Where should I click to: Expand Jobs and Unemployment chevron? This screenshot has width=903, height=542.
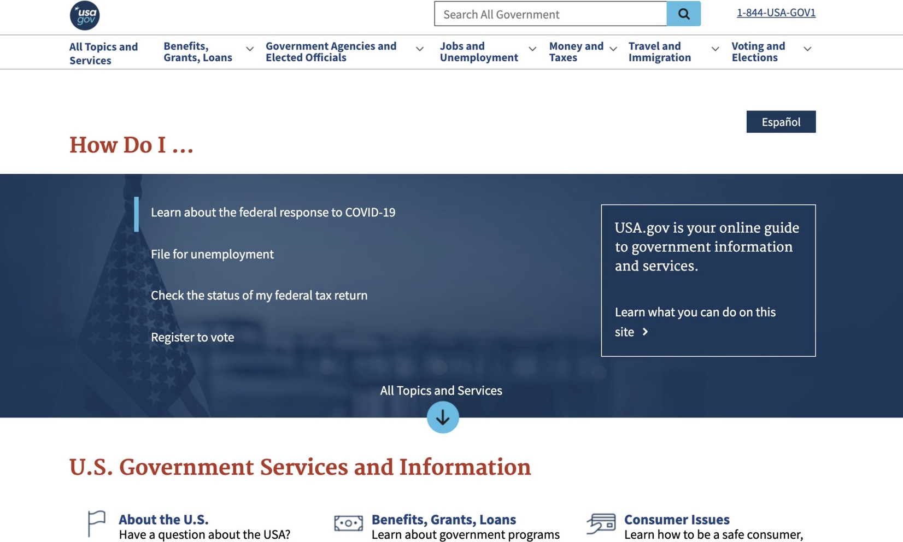pos(532,49)
